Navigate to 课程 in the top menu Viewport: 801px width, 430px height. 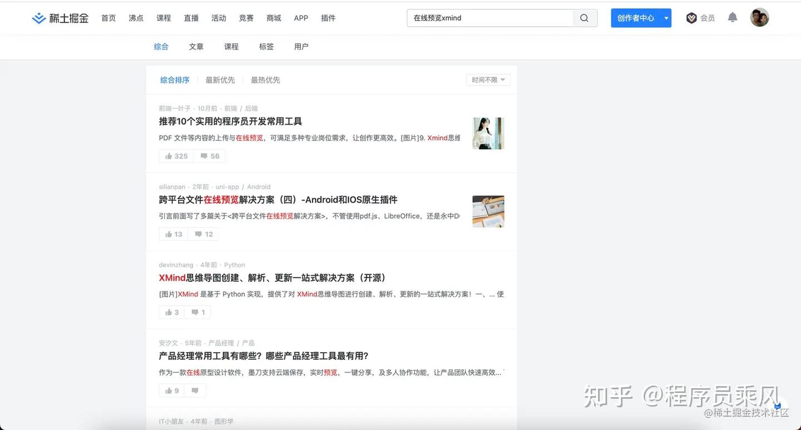coord(164,17)
